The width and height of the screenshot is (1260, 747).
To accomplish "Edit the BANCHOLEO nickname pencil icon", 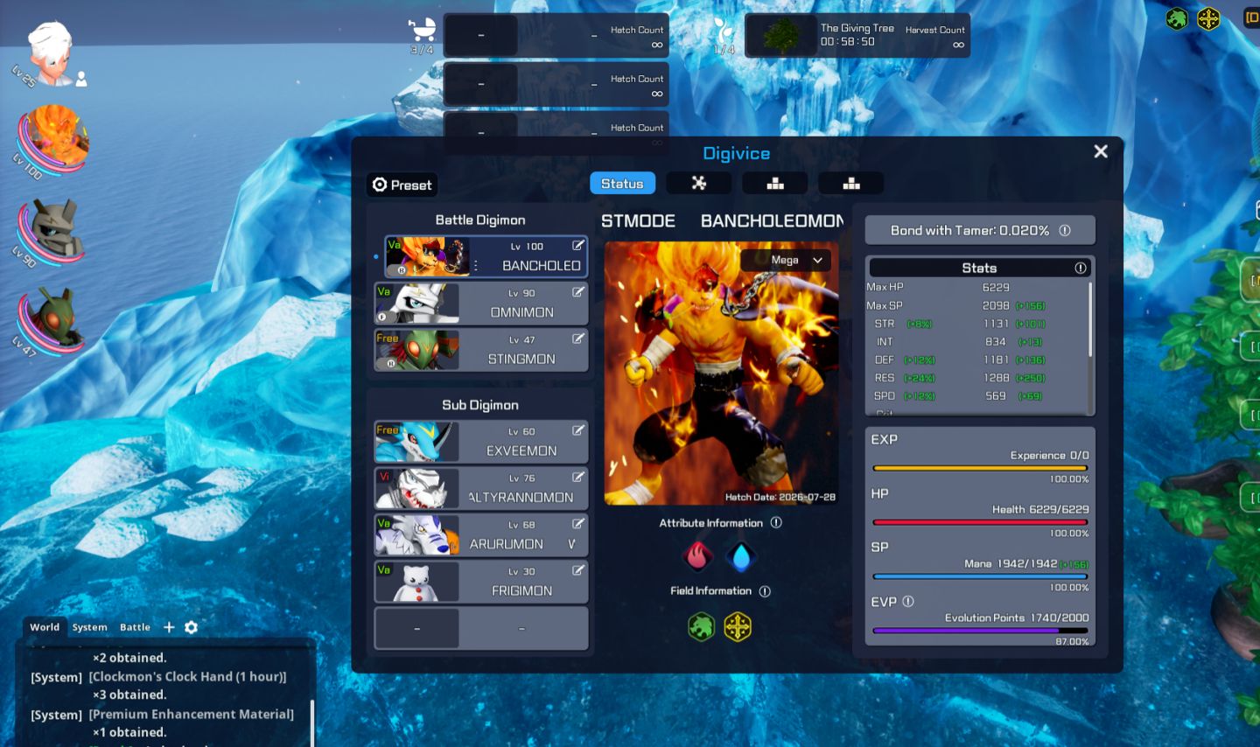I will tap(578, 246).
